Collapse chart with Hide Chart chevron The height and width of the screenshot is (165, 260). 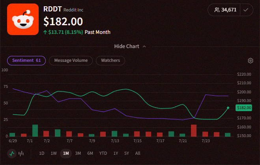pyautogui.click(x=144, y=46)
